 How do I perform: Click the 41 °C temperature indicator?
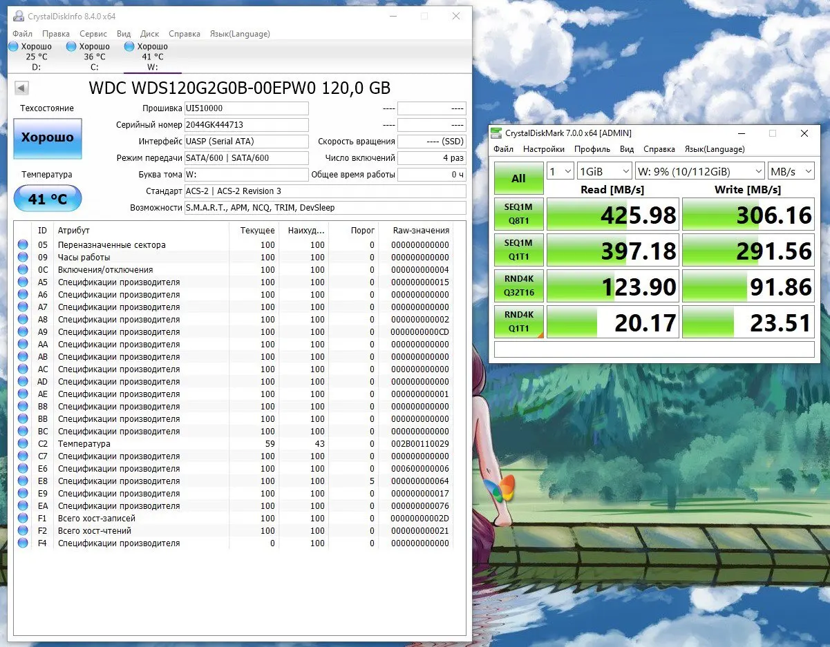pos(48,200)
